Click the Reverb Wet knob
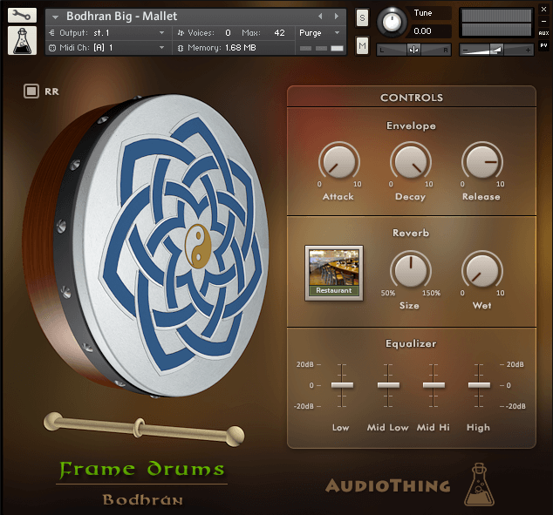This screenshot has width=553, height=515. click(x=482, y=270)
